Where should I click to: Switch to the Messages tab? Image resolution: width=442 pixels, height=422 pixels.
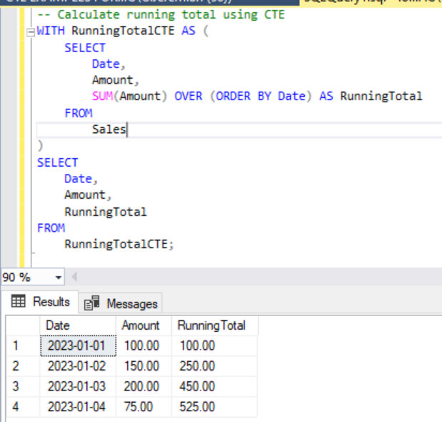[x=121, y=303]
